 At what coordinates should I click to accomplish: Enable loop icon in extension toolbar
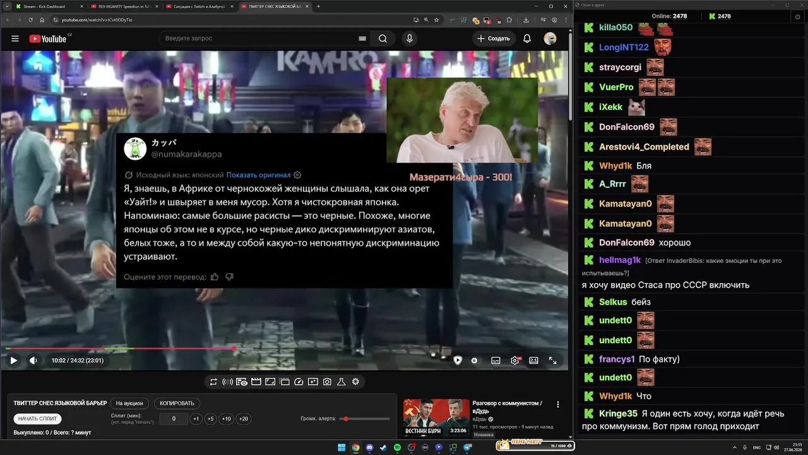pos(213,382)
